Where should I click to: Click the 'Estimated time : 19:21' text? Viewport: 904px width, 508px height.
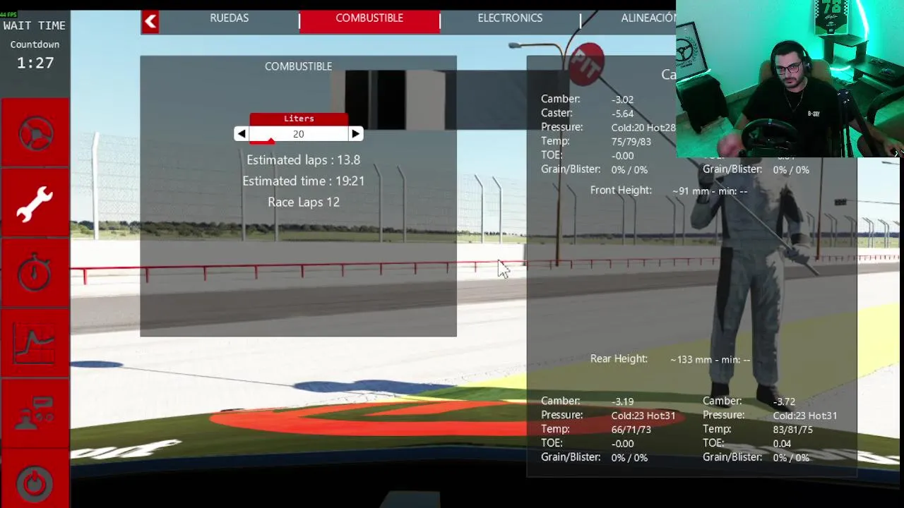pos(303,181)
